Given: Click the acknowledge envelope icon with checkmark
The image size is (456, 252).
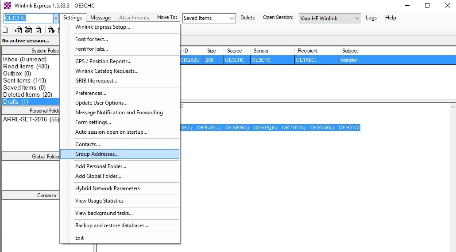Looking at the screenshot, I should (39, 30).
